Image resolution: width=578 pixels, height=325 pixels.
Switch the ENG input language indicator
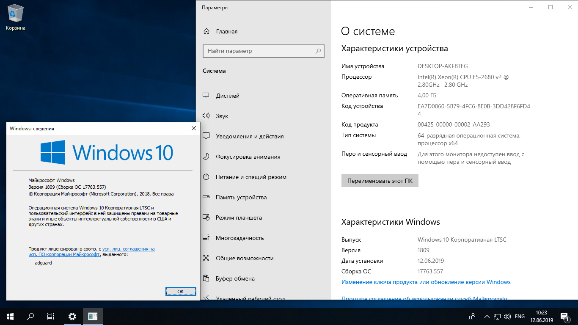point(520,317)
